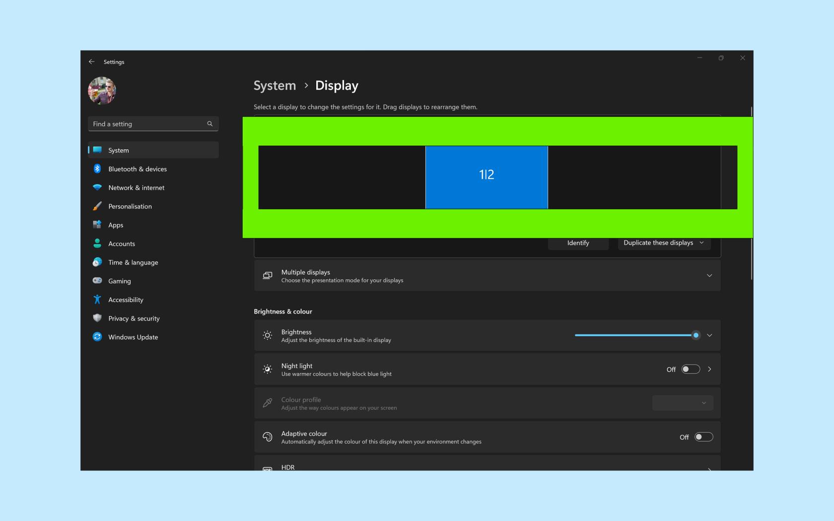This screenshot has width=834, height=521.
Task: Open Night light settings arrow
Action: coord(709,369)
